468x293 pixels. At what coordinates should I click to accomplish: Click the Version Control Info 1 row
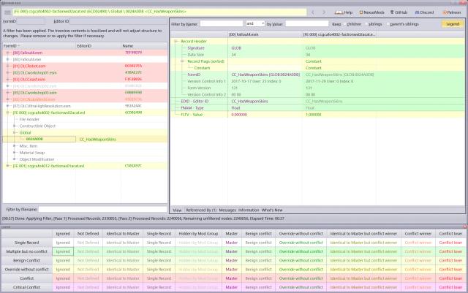pos(317,81)
